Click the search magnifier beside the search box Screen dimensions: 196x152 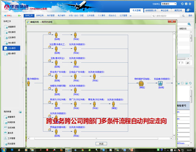tap(183, 16)
